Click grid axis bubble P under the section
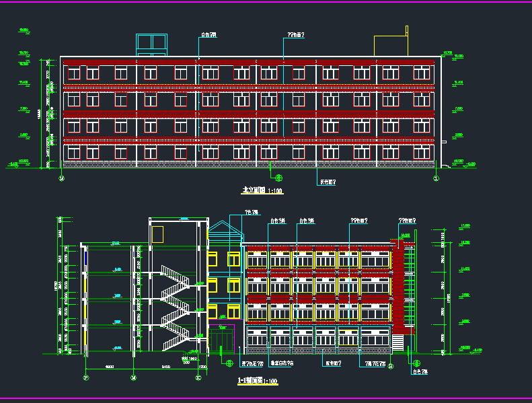 tap(86, 378)
